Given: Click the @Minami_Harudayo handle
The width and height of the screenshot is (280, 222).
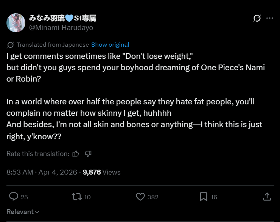Looking at the screenshot, I should 61,27.
